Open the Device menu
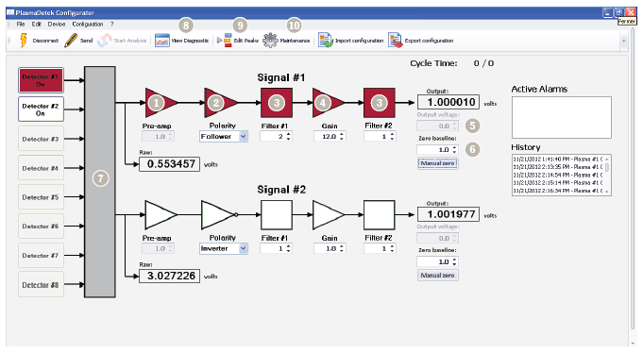 (x=57, y=25)
